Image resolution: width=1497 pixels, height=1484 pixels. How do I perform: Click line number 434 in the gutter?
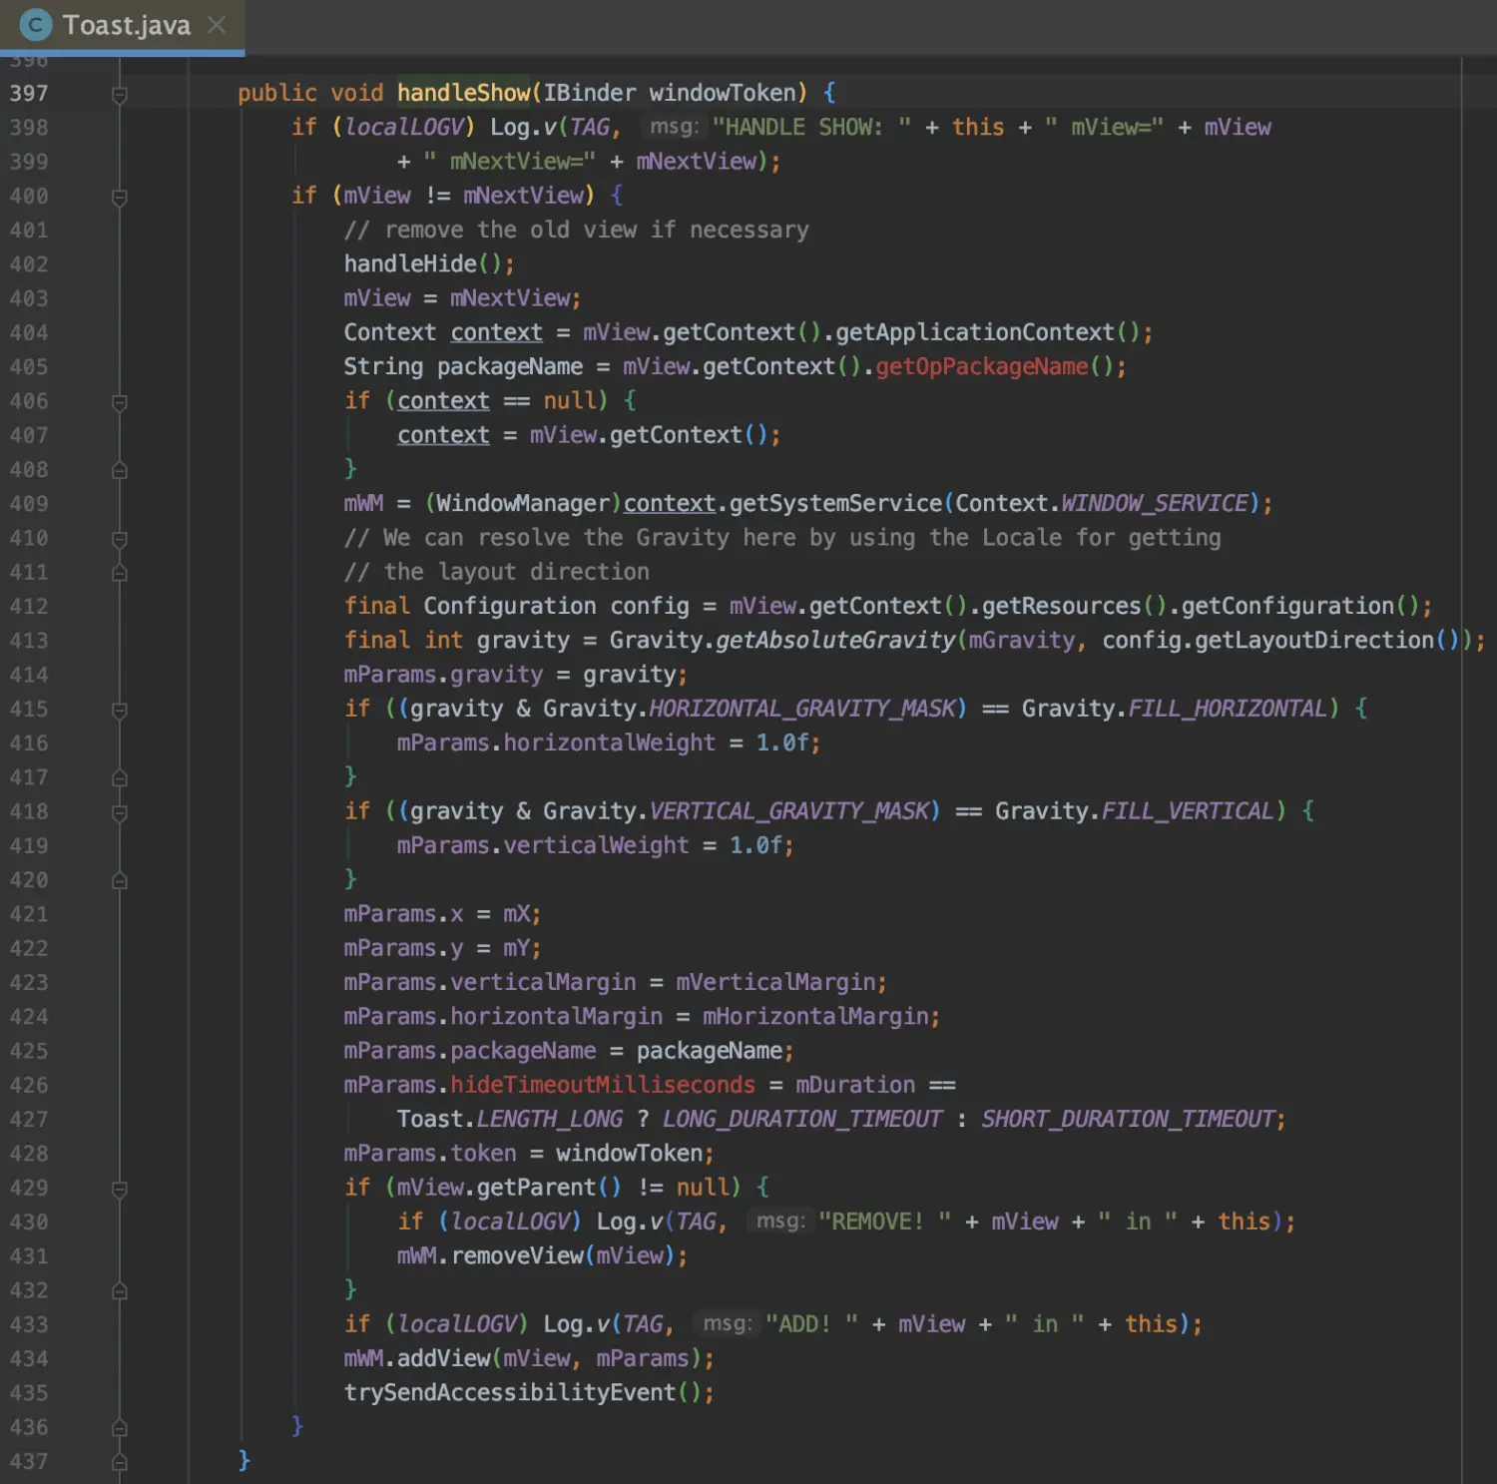29,1358
